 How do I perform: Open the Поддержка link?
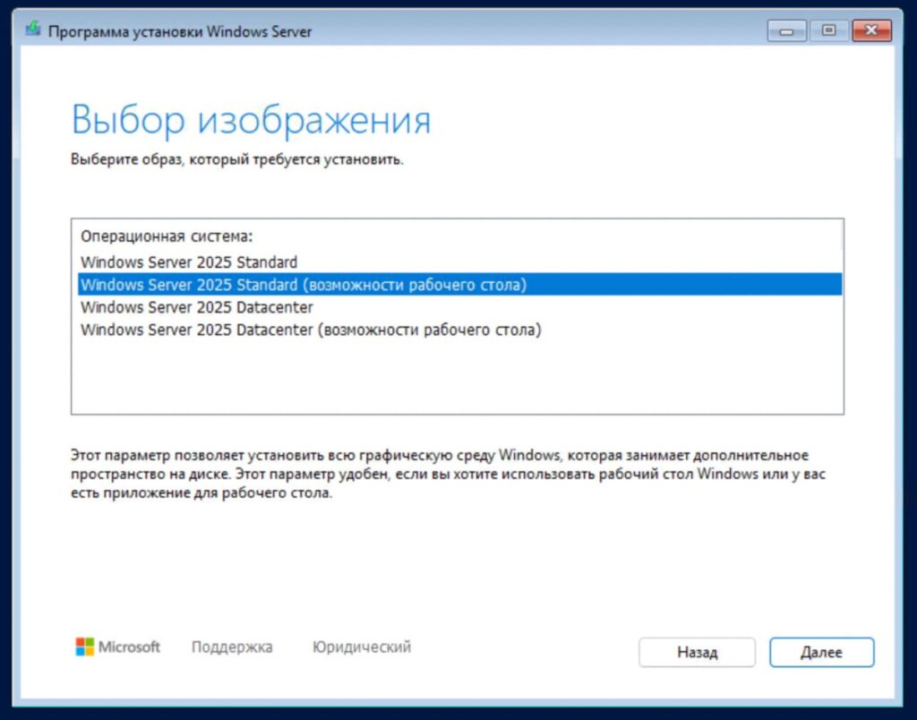click(232, 647)
